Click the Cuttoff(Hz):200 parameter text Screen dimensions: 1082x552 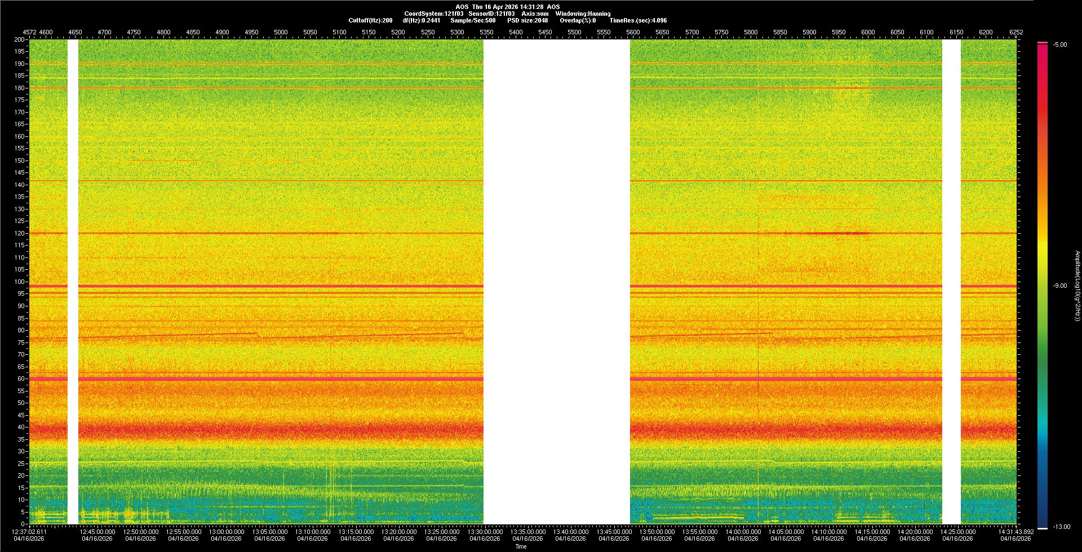pos(370,20)
